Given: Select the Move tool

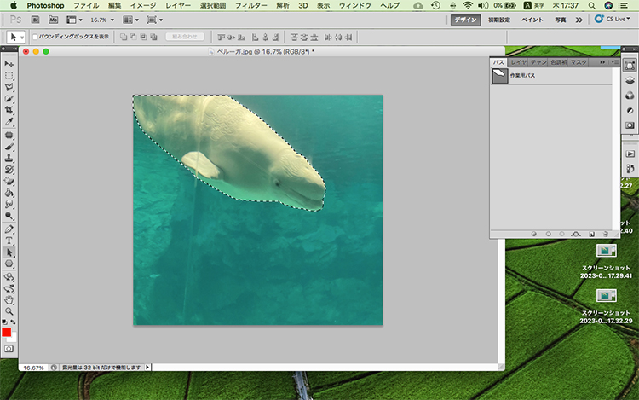Looking at the screenshot, I should [x=9, y=64].
